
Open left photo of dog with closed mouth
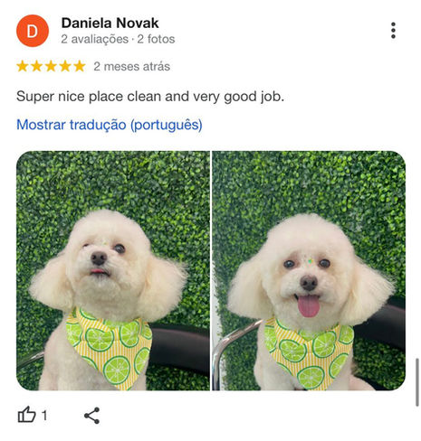[113, 270]
